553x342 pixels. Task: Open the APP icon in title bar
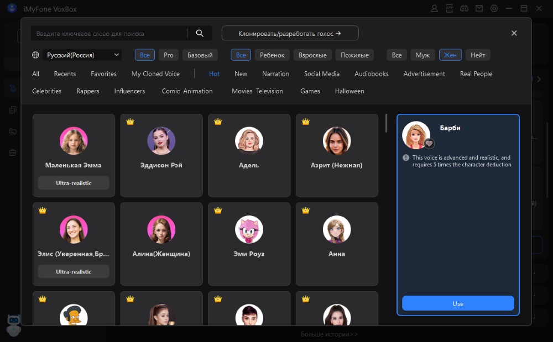(x=449, y=9)
